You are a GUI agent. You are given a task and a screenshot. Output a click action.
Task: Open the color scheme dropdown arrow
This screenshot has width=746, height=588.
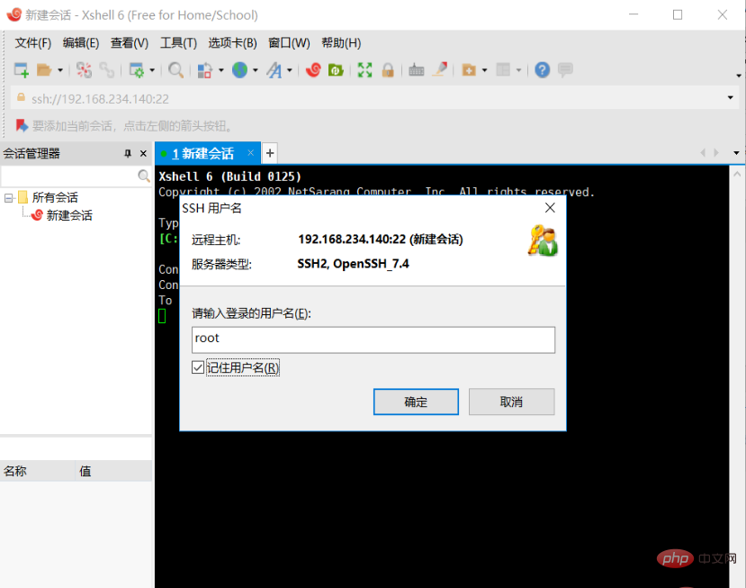(x=221, y=70)
